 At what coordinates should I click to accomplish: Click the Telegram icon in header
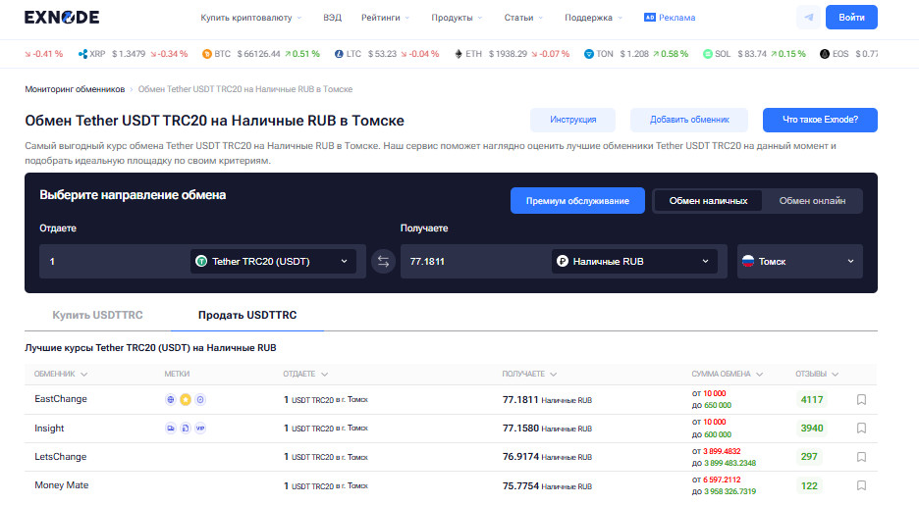click(x=809, y=18)
